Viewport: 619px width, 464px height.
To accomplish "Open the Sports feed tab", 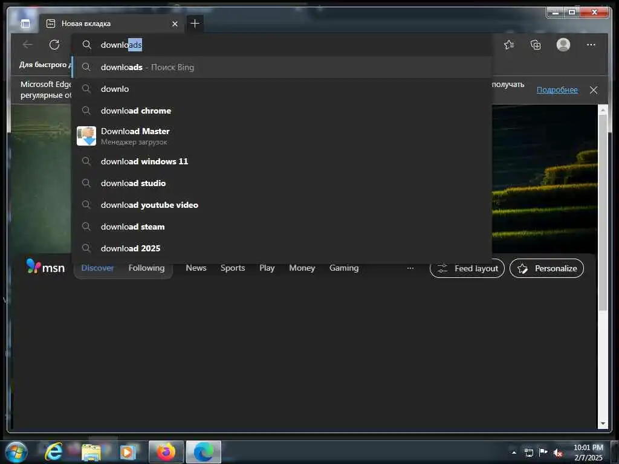I will (233, 268).
